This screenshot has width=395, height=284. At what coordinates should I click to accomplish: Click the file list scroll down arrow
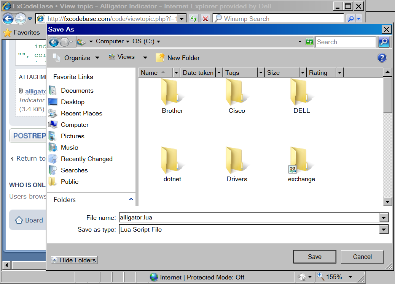pos(387,201)
